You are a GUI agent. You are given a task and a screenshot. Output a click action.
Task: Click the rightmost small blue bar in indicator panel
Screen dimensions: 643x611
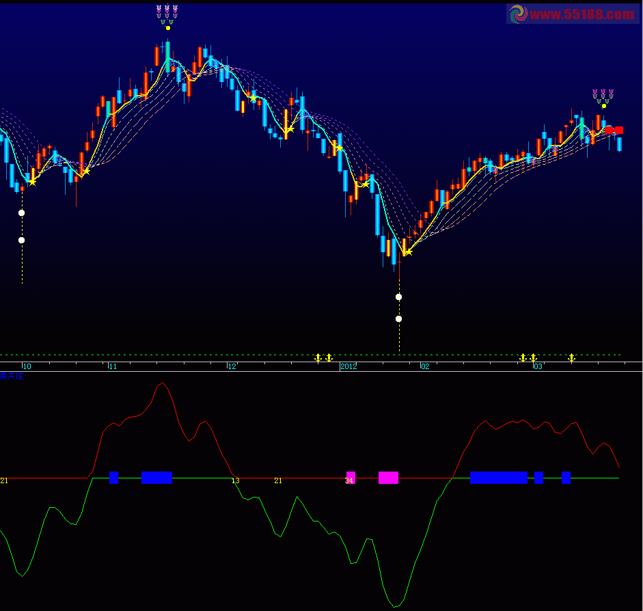[x=566, y=478]
